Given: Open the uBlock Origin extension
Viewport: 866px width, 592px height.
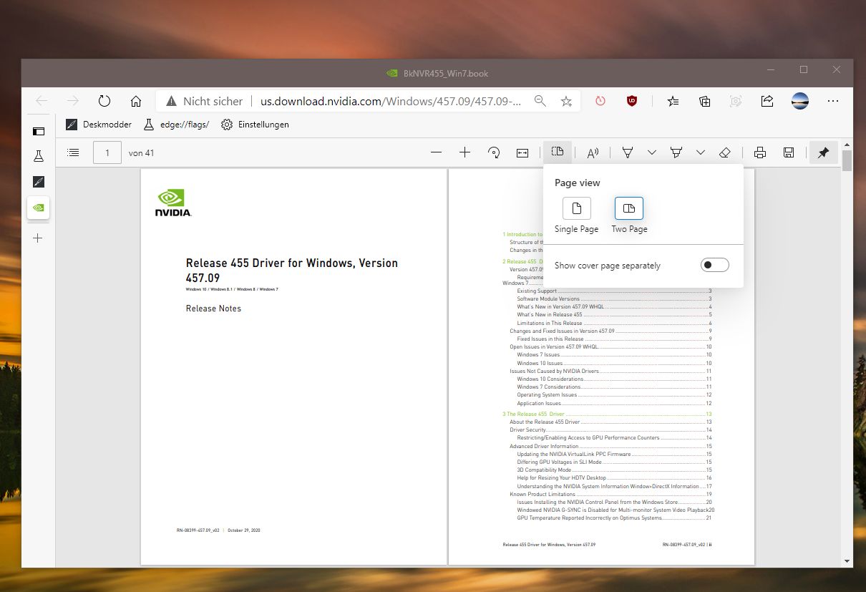Looking at the screenshot, I should pyautogui.click(x=632, y=102).
